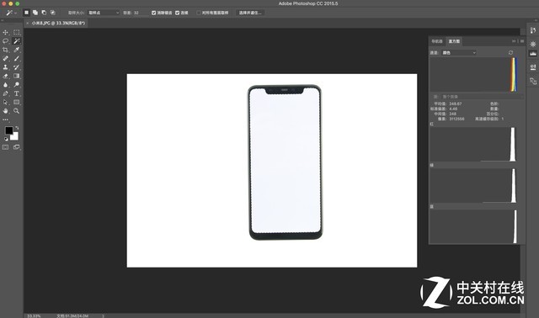Open the Magic Wand tool preset picker

coord(11,13)
